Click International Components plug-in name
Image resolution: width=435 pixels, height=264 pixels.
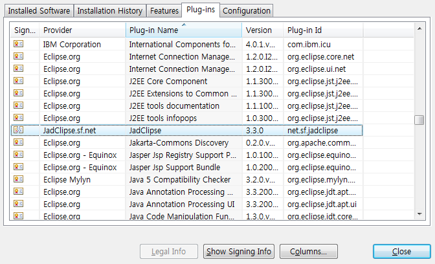tap(183, 45)
